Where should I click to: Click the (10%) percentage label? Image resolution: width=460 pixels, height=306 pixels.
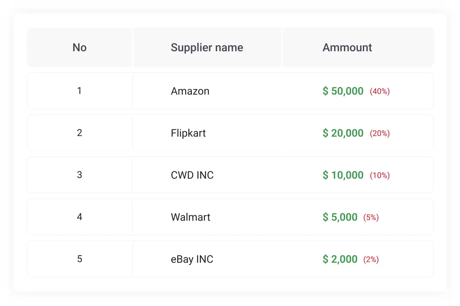click(x=380, y=176)
